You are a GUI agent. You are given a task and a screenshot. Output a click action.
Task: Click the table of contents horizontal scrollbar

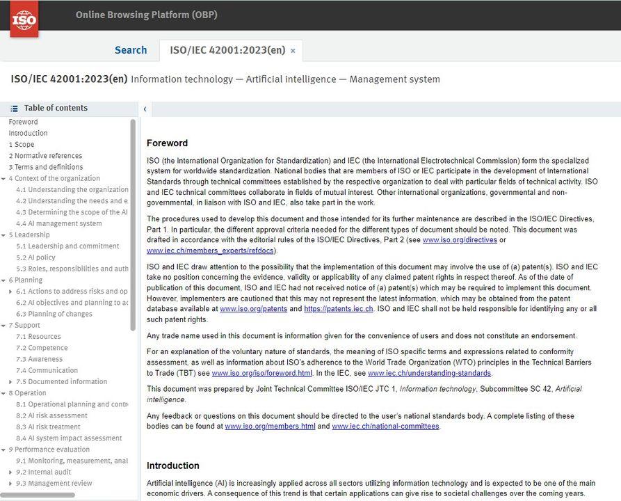(38, 495)
